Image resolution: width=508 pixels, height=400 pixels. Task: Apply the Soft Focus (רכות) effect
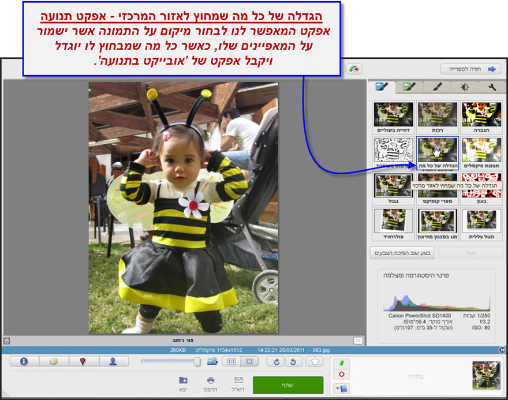(437, 115)
